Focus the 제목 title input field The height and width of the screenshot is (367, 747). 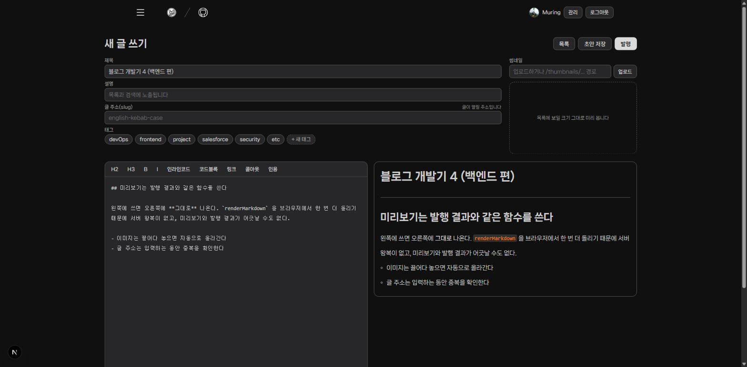(303, 72)
